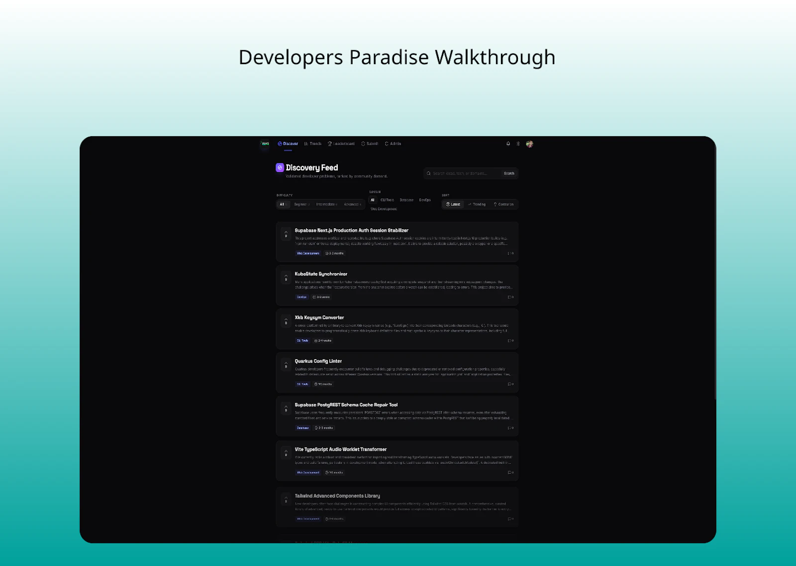
Task: Sort feed by Contrarian
Action: pos(503,204)
